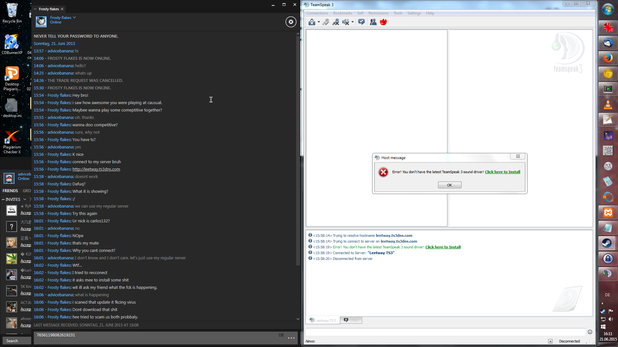Screen dimensions: 618x347
Task: Open Frosty flakes name dropdown chevron
Action: click(74, 17)
